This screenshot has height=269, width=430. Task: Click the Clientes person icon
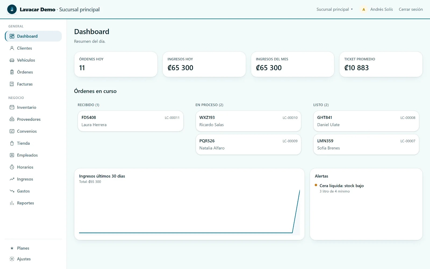tap(12, 48)
